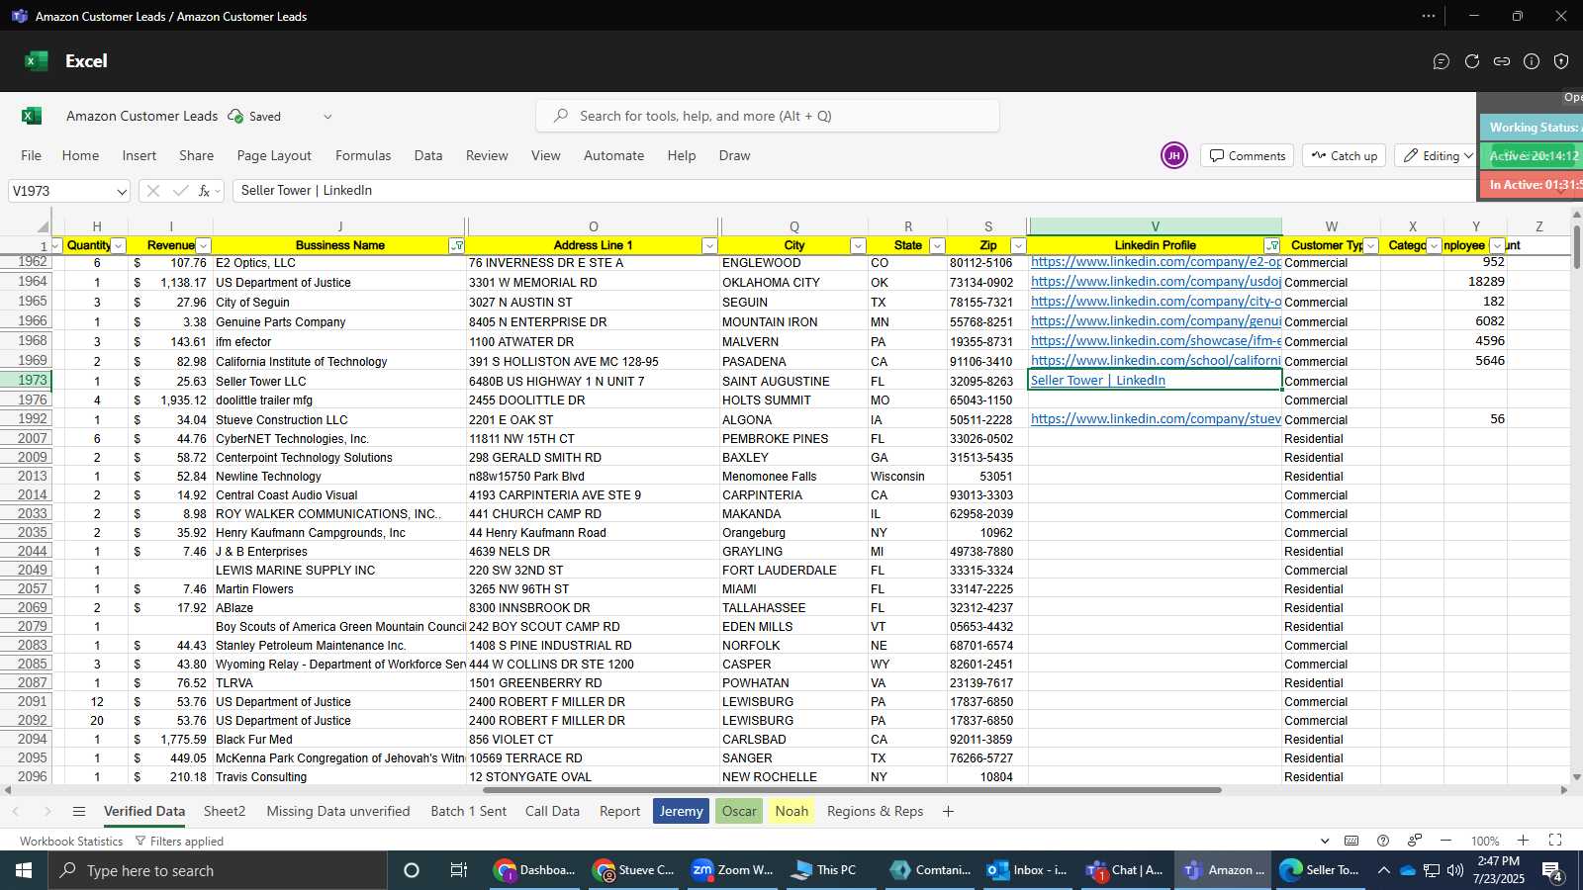Expand the Editing mode dropdown
Viewport: 1583px width, 890px height.
coord(1468,156)
